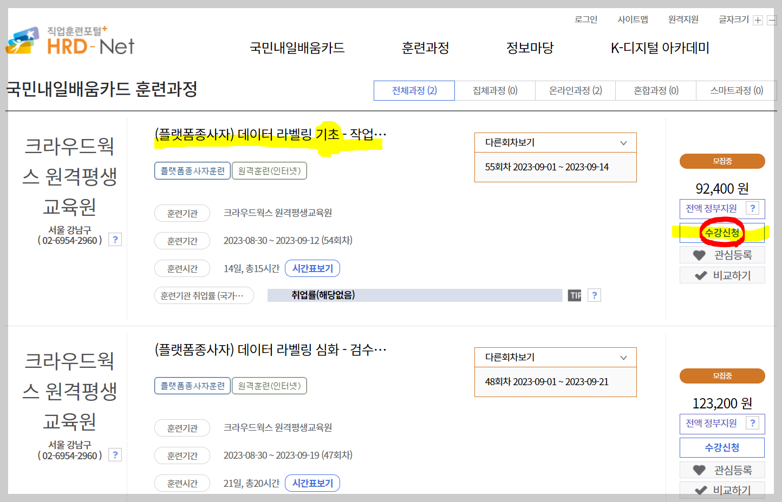Click 시간표보기 for 14일, 총15시간 course
The image size is (782, 502).
[x=312, y=268]
